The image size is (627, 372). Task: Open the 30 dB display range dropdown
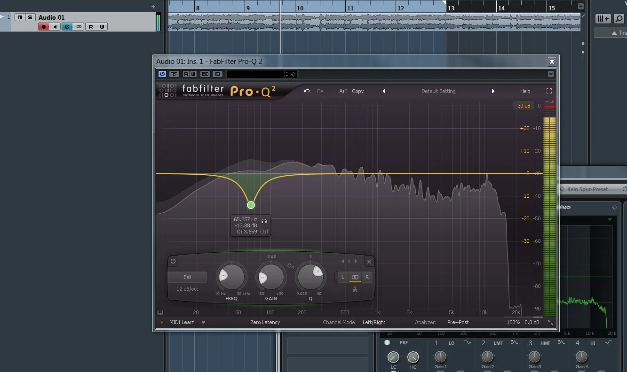(x=524, y=106)
